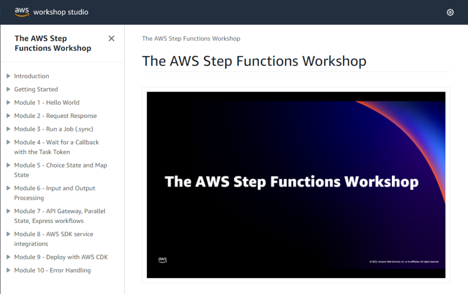The width and height of the screenshot is (468, 294).
Task: Expand Module 7 - API Gateway arrow
Action: (x=8, y=211)
